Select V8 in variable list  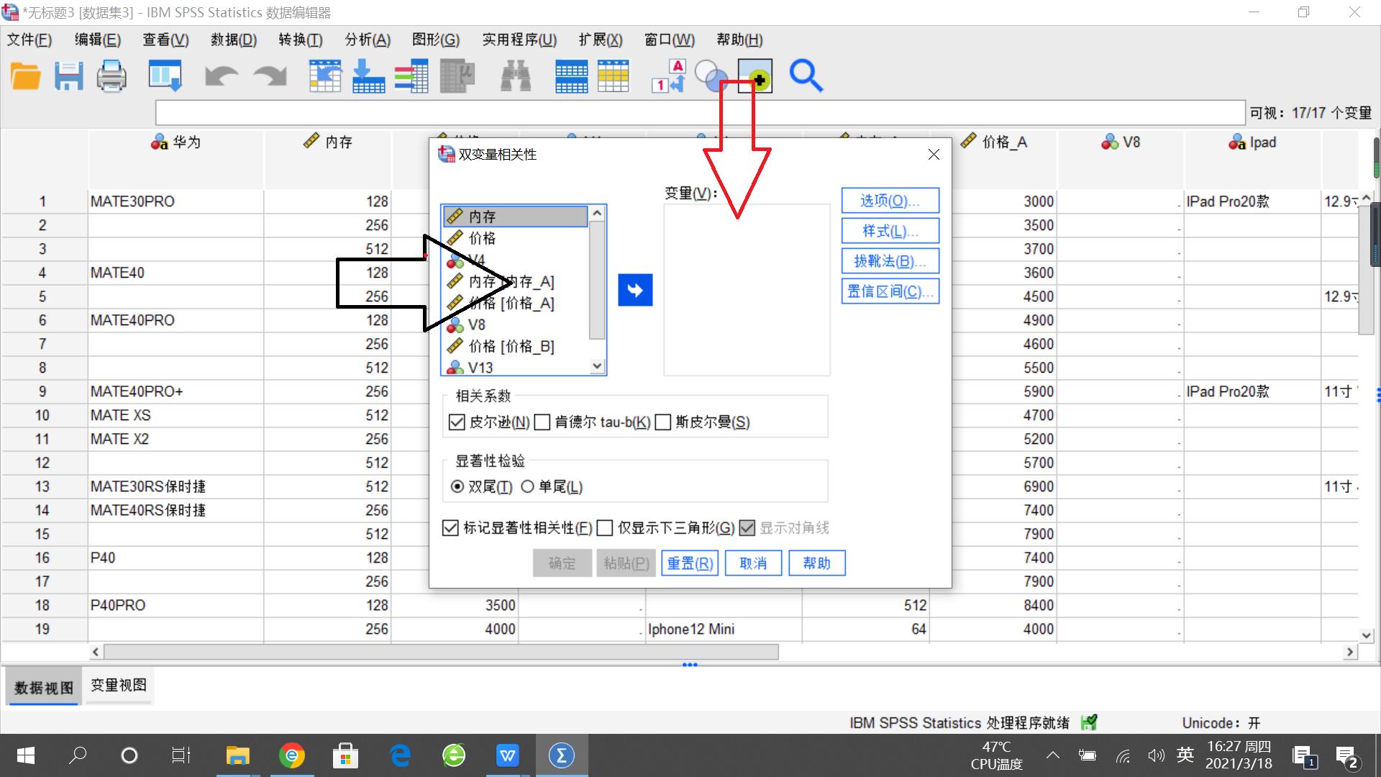[516, 324]
